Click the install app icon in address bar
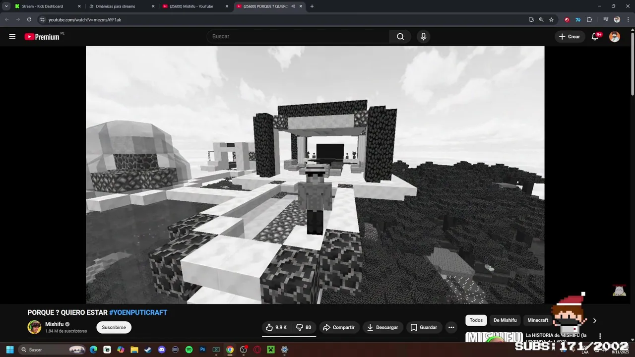The width and height of the screenshot is (635, 357). coord(531,20)
